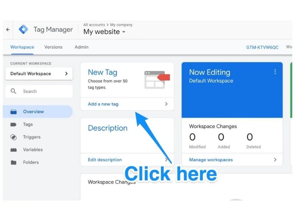
Task: Switch to the Workspace tab
Action: [x=22, y=47]
